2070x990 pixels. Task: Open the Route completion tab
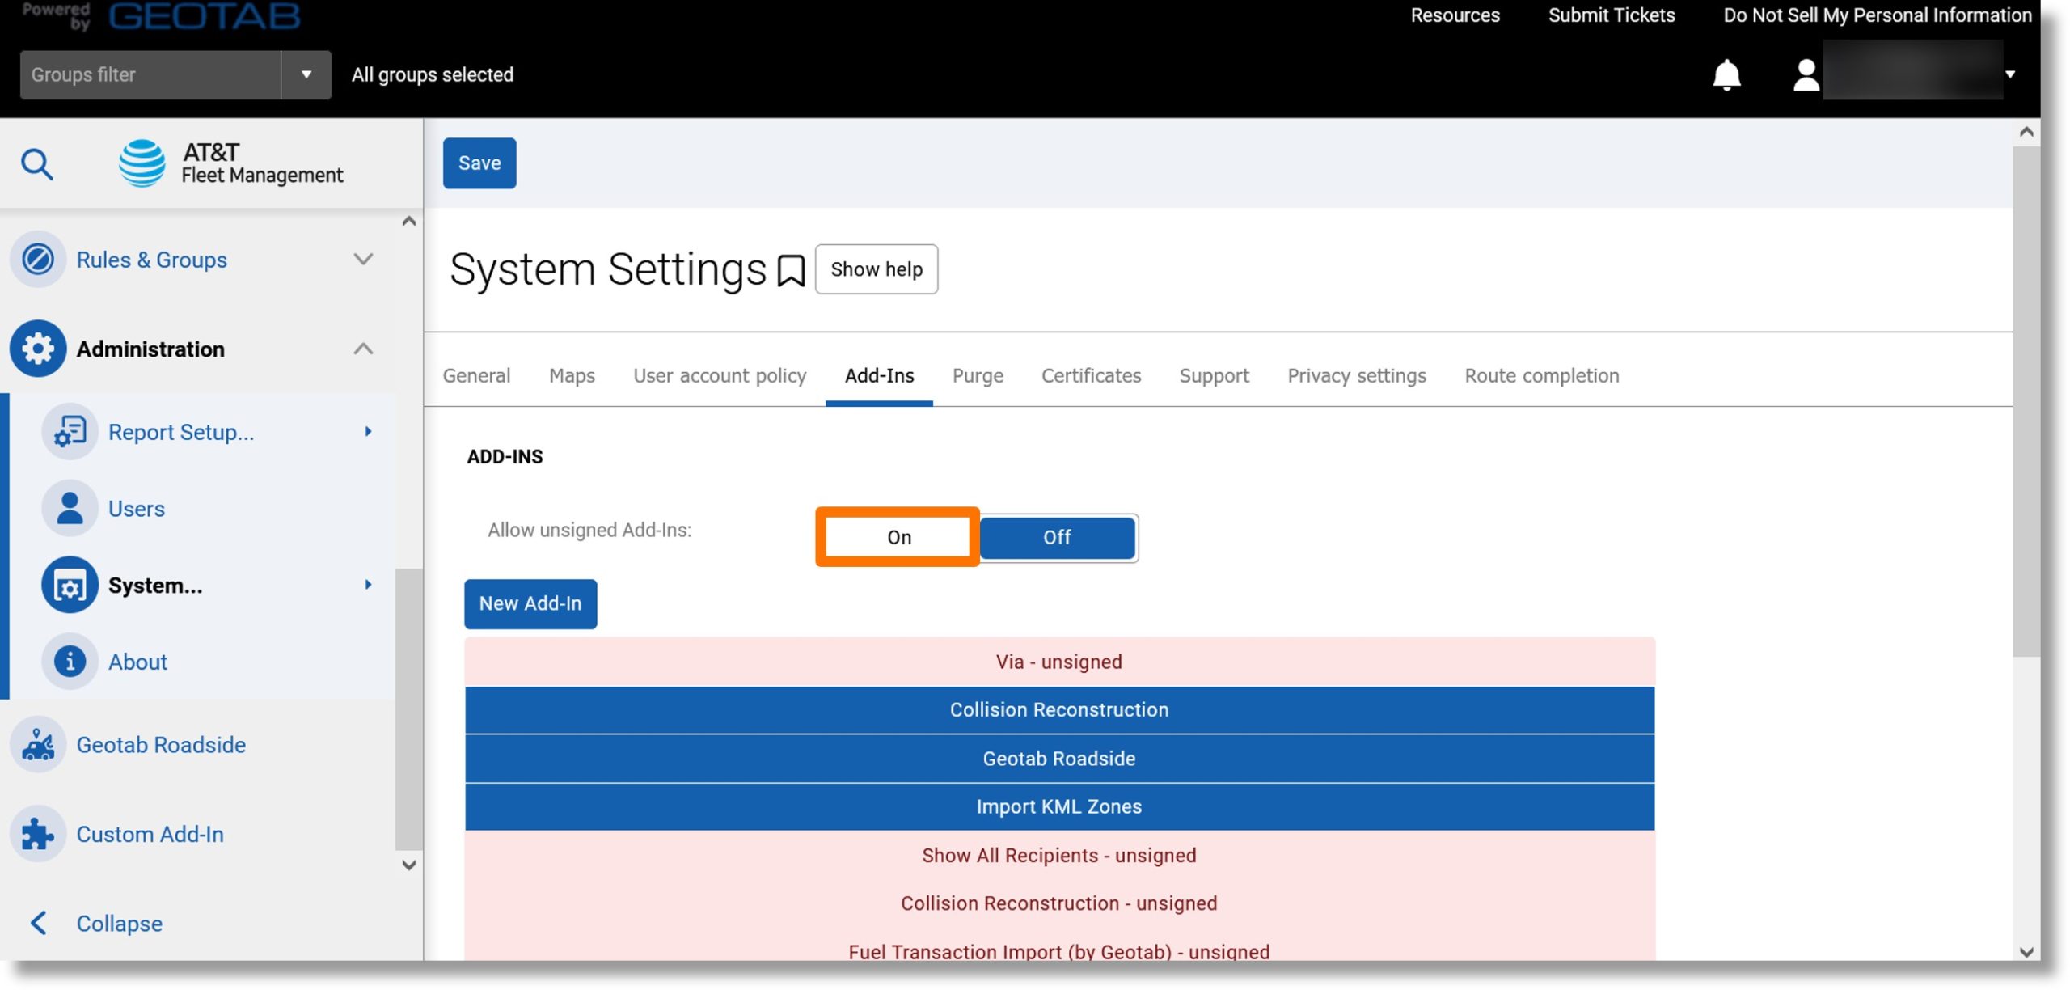pyautogui.click(x=1542, y=376)
